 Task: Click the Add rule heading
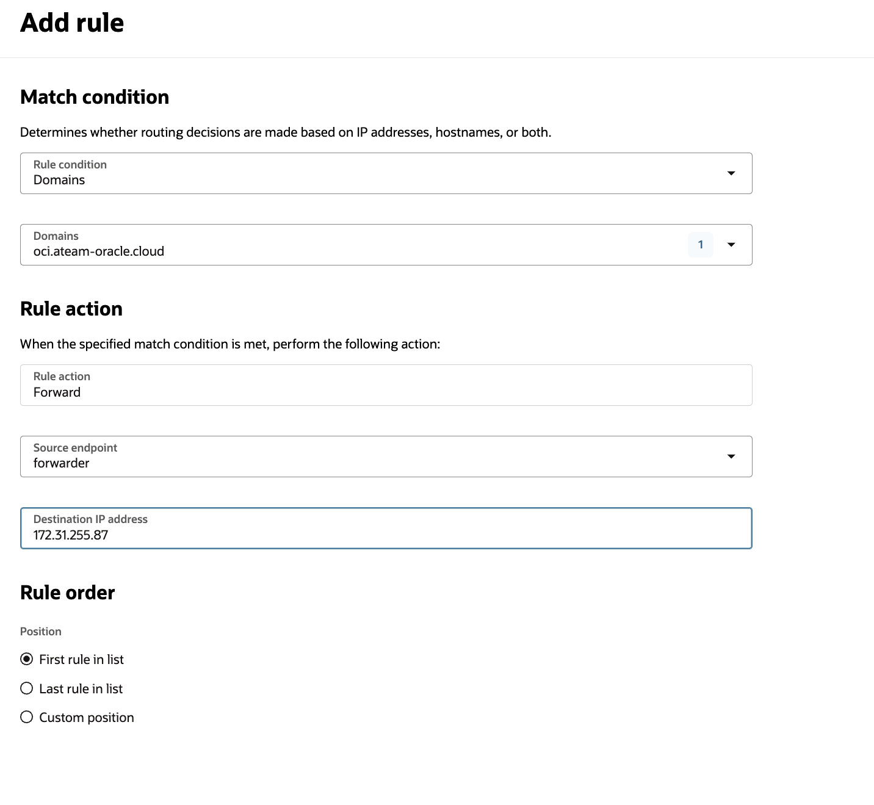(x=72, y=23)
